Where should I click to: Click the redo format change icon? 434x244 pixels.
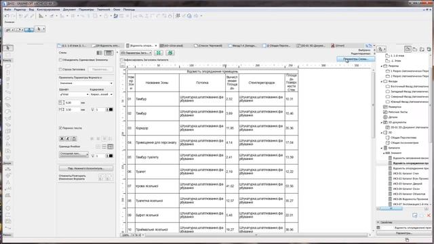click(x=108, y=178)
